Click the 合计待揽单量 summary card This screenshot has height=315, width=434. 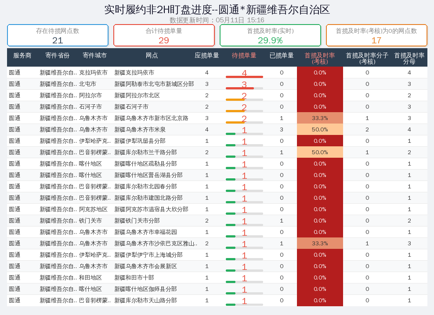point(164,35)
